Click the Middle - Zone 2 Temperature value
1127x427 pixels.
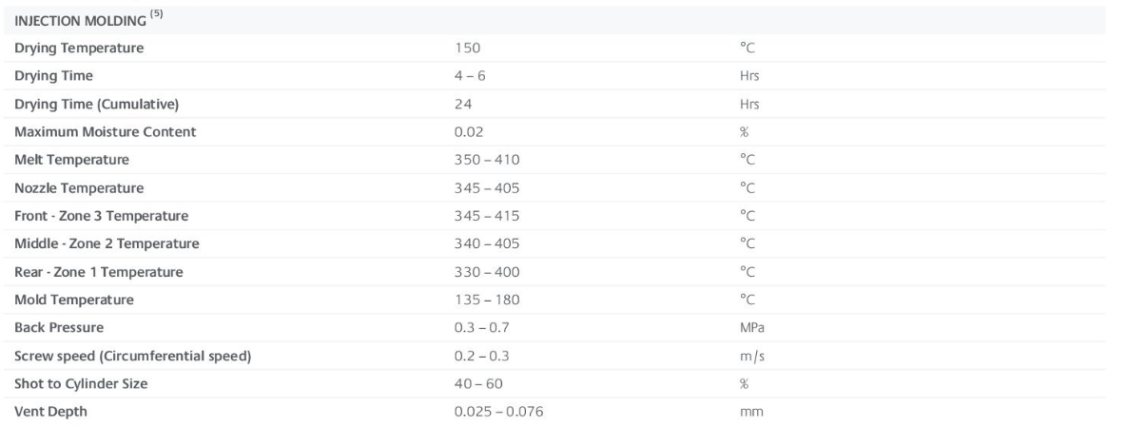coord(487,243)
